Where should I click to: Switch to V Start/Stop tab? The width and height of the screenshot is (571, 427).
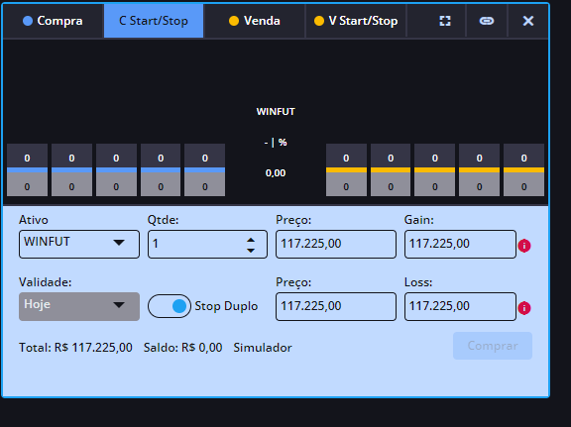[356, 21]
